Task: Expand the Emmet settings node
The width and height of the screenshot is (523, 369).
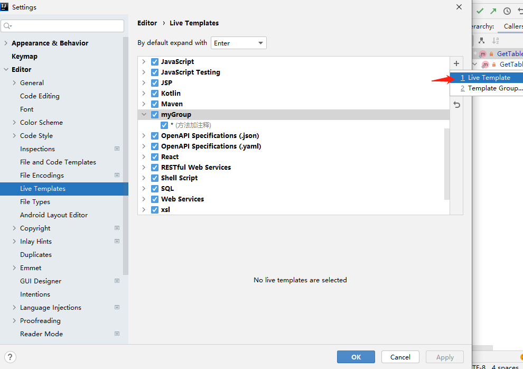Action: 14,267
